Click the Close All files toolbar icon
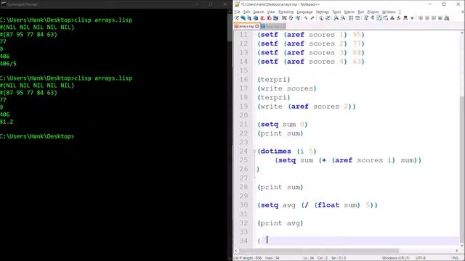The width and height of the screenshot is (465, 261). (269, 18)
